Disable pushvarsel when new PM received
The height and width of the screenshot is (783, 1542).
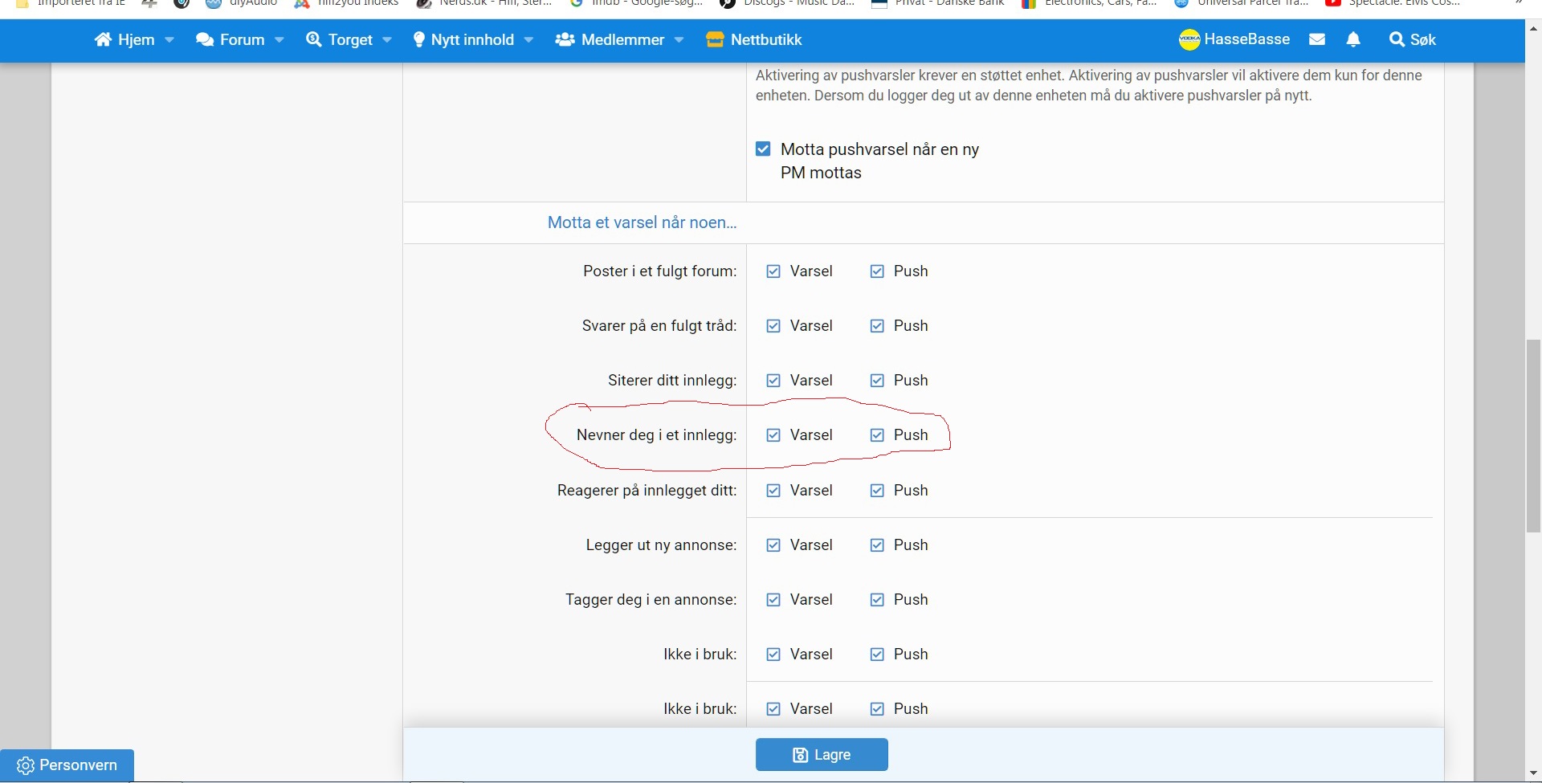pos(763,149)
